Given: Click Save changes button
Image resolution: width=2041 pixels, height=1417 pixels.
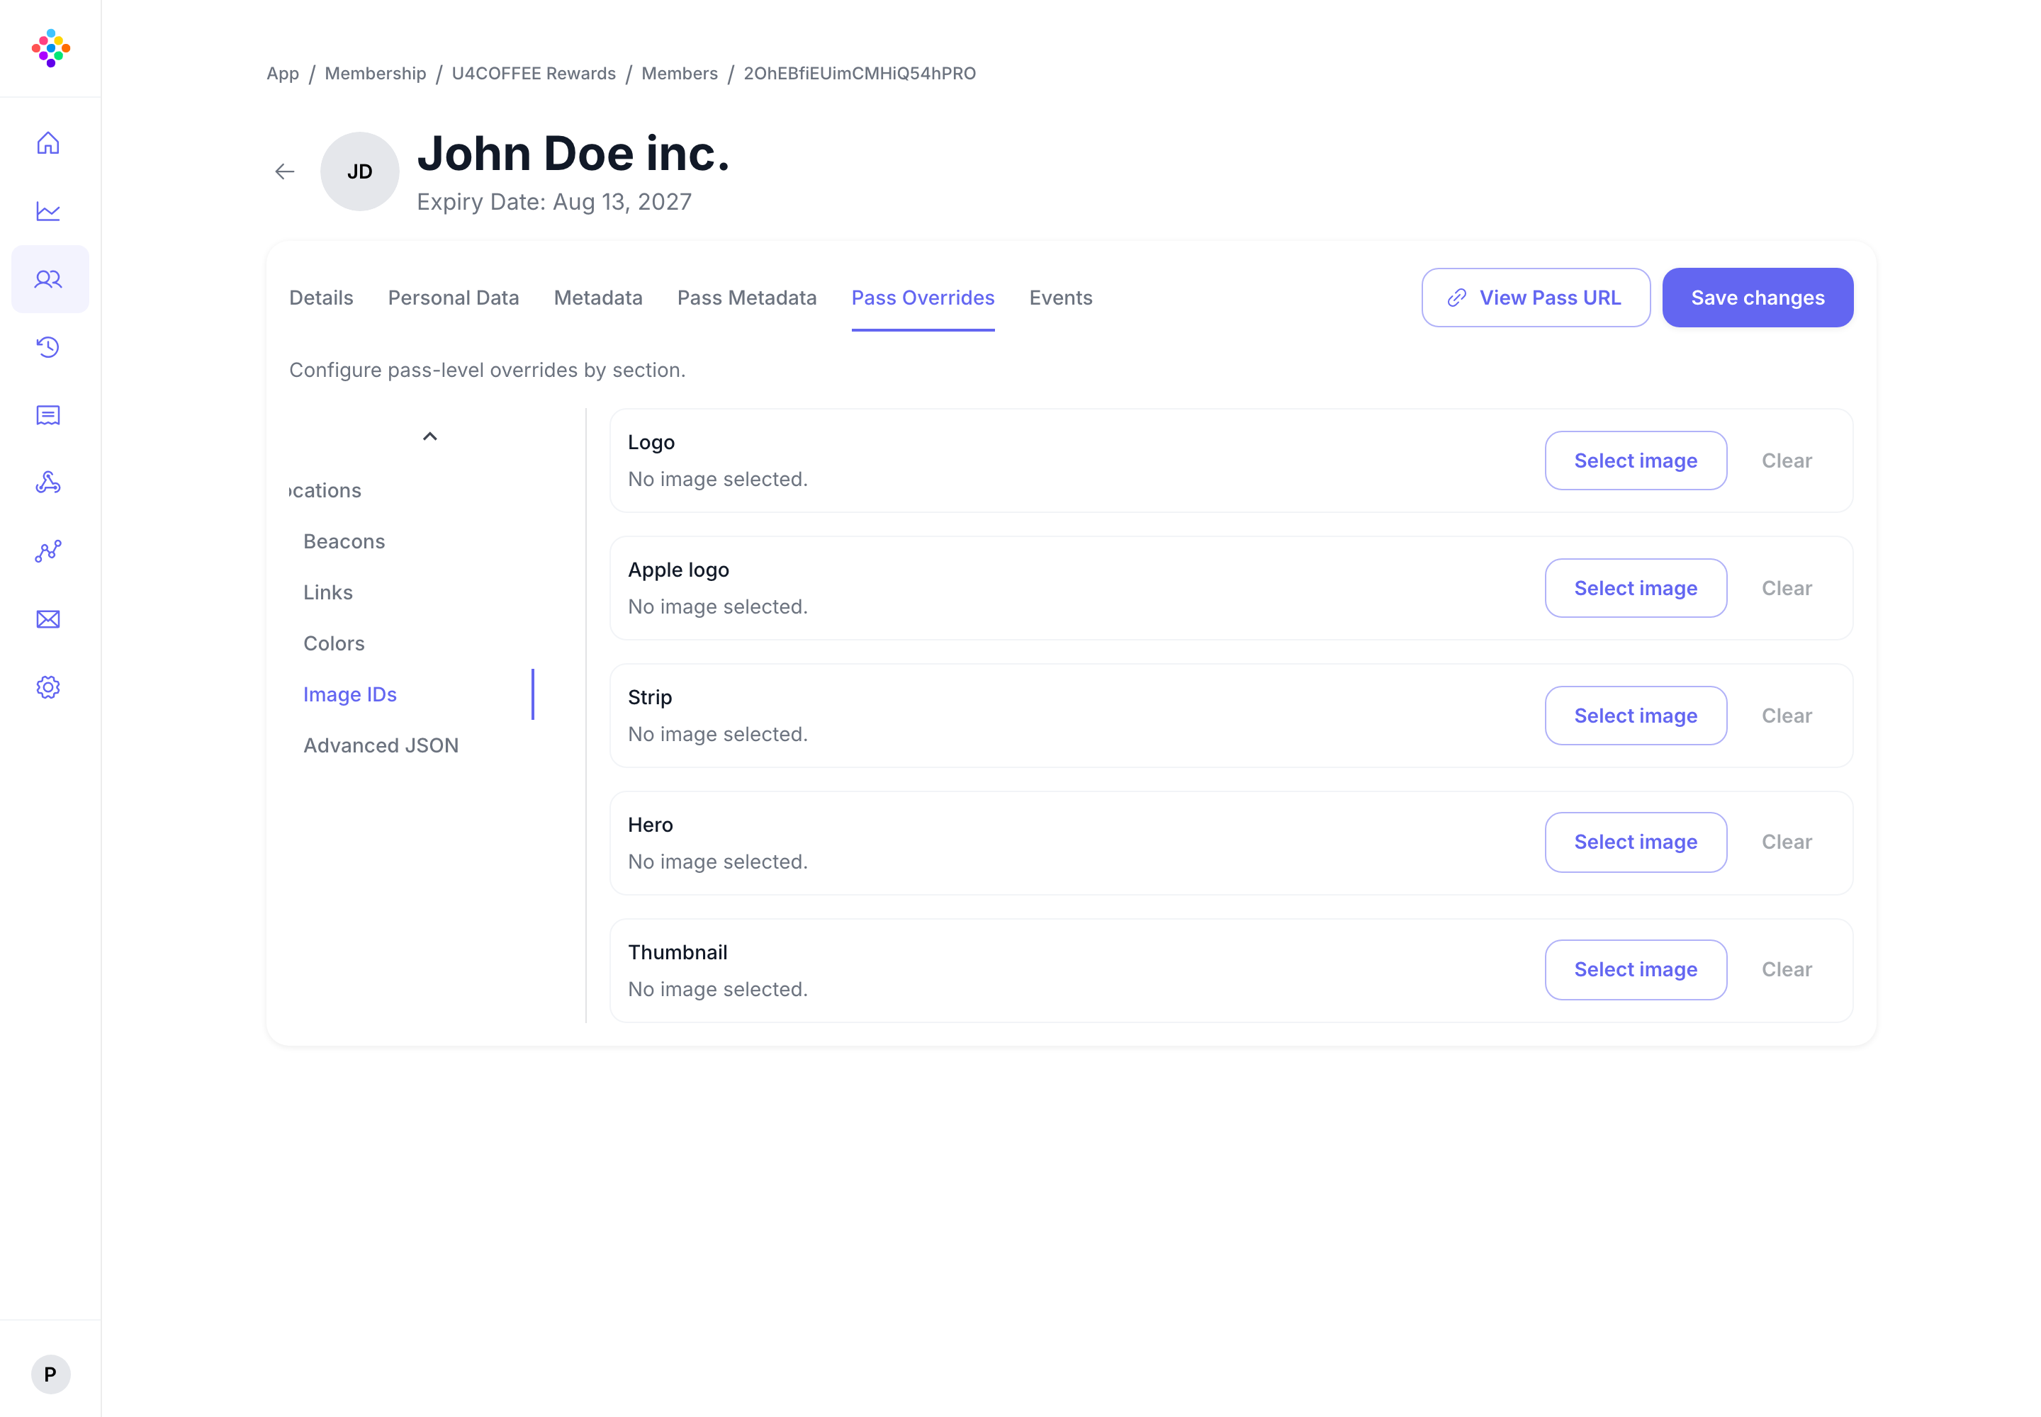Looking at the screenshot, I should 1758,298.
